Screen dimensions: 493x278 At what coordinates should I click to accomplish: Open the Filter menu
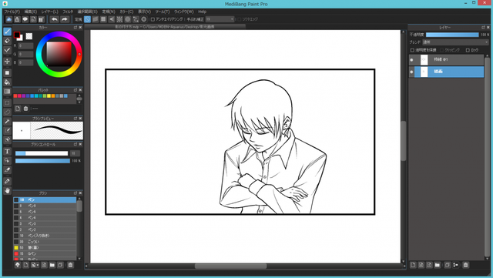(x=68, y=12)
